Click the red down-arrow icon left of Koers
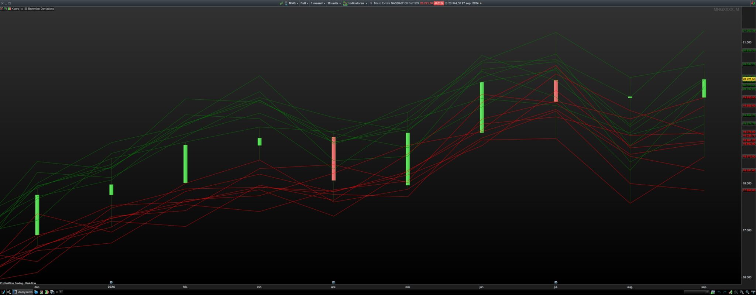 [x=1, y=8]
